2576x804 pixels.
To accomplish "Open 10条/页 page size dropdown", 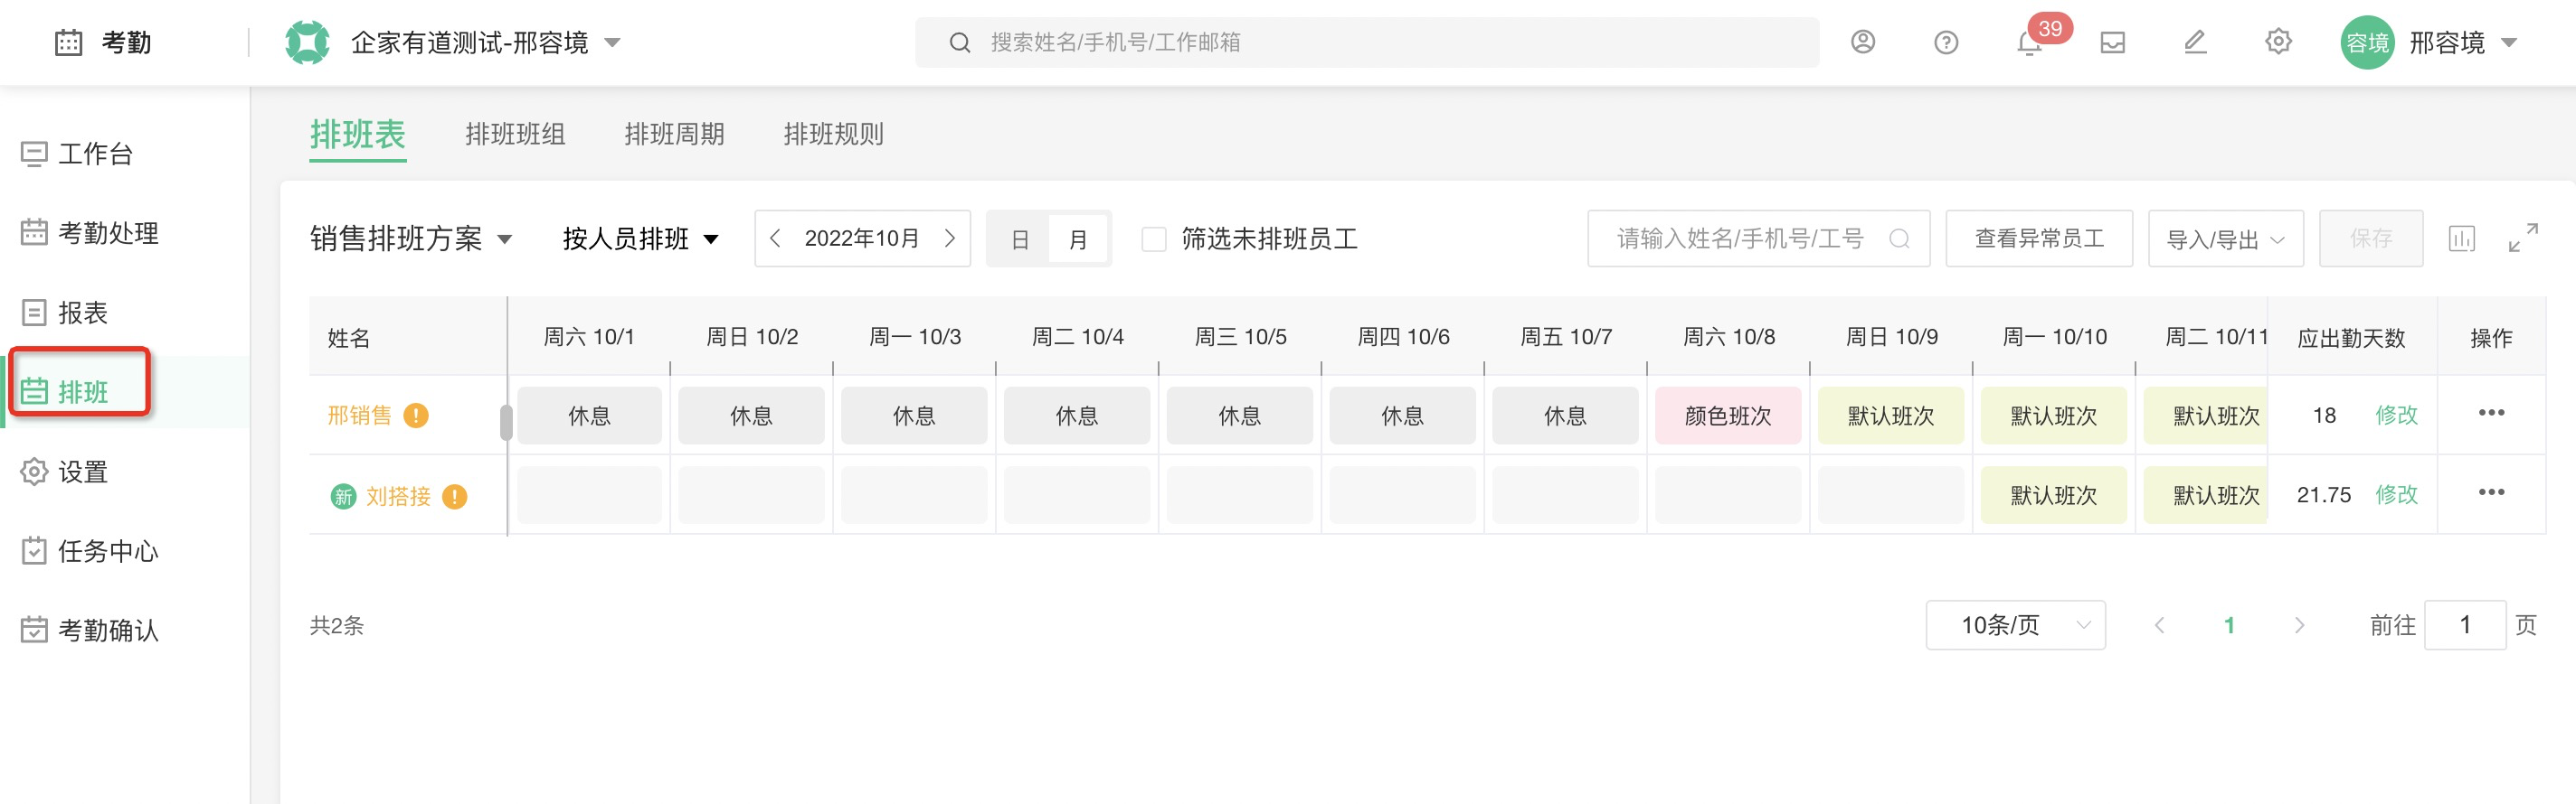I will tap(2015, 625).
